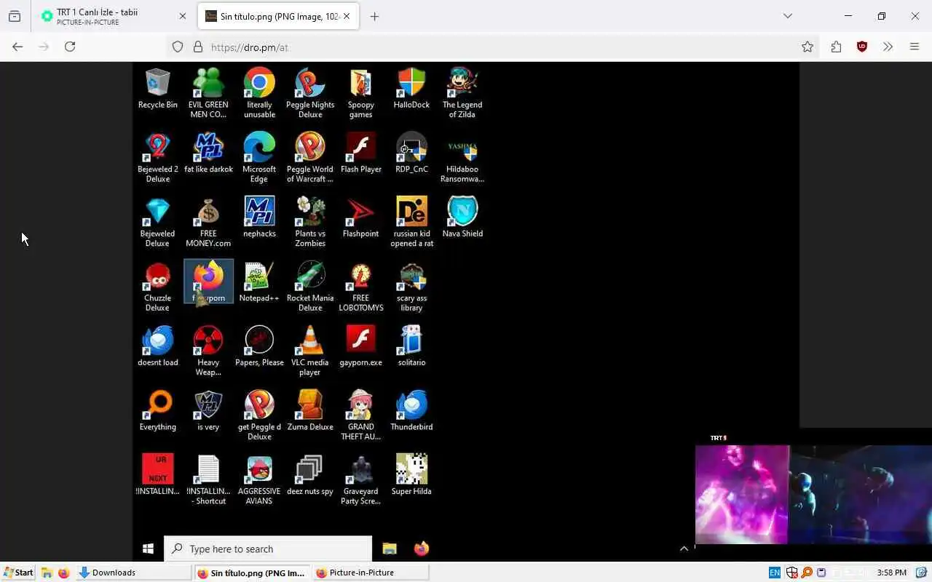The image size is (932, 582).
Task: Open the Flash Player icon
Action: point(360,154)
